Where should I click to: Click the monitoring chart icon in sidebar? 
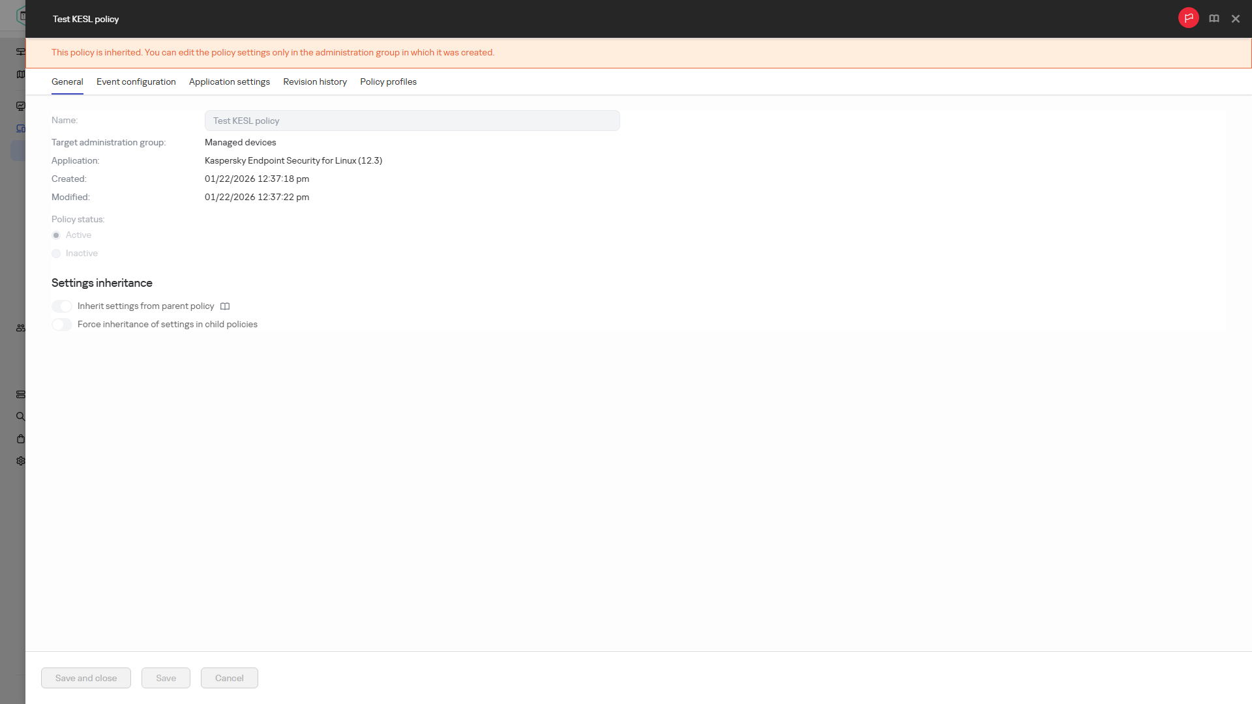click(21, 106)
